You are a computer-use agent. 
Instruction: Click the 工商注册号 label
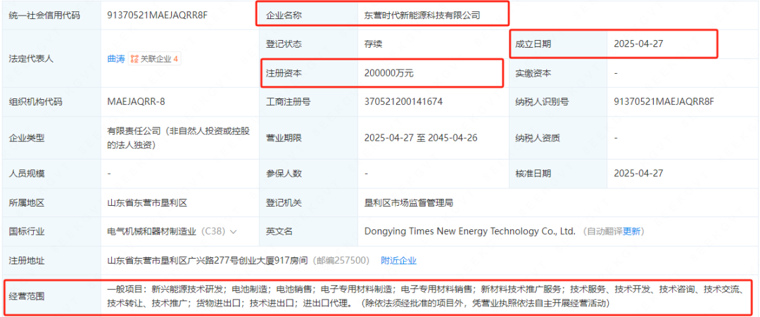(289, 102)
